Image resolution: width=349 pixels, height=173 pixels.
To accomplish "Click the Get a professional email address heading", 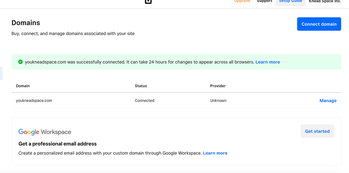I will [x=57, y=144].
